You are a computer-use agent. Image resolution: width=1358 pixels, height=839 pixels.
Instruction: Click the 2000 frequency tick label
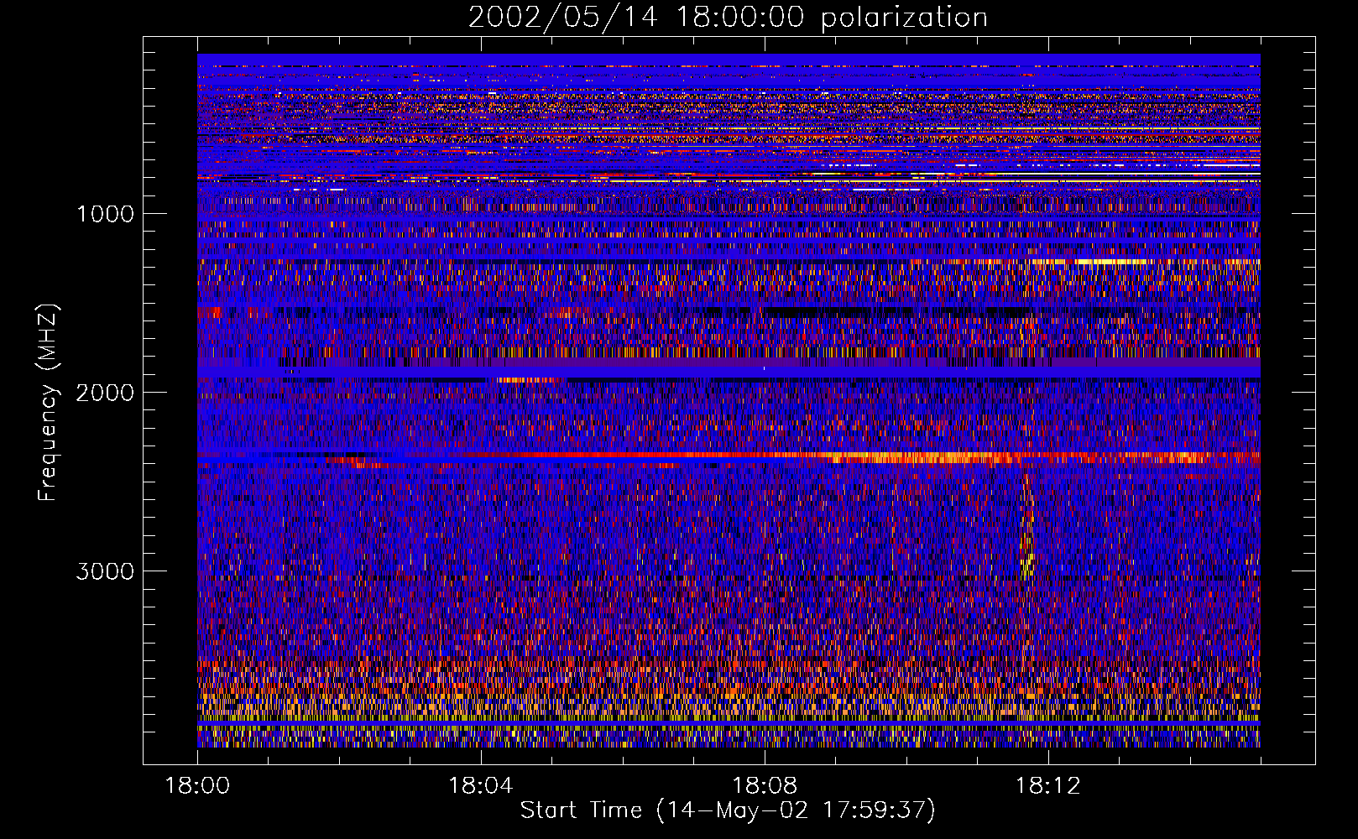click(x=105, y=393)
